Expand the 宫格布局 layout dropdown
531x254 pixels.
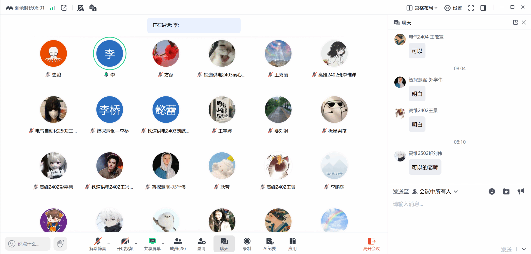pyautogui.click(x=422, y=8)
